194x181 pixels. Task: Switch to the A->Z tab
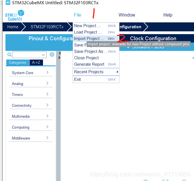[36, 62]
